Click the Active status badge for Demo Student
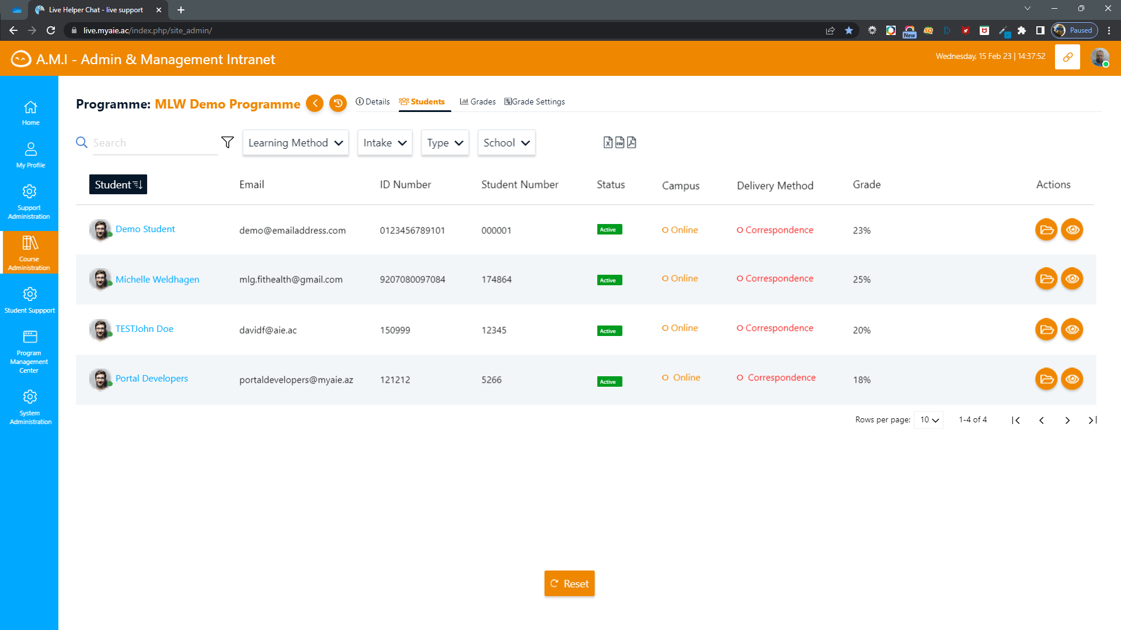This screenshot has height=630, width=1121. point(610,230)
